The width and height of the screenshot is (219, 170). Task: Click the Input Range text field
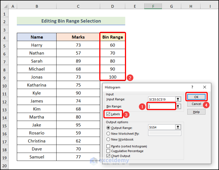(x=161, y=99)
